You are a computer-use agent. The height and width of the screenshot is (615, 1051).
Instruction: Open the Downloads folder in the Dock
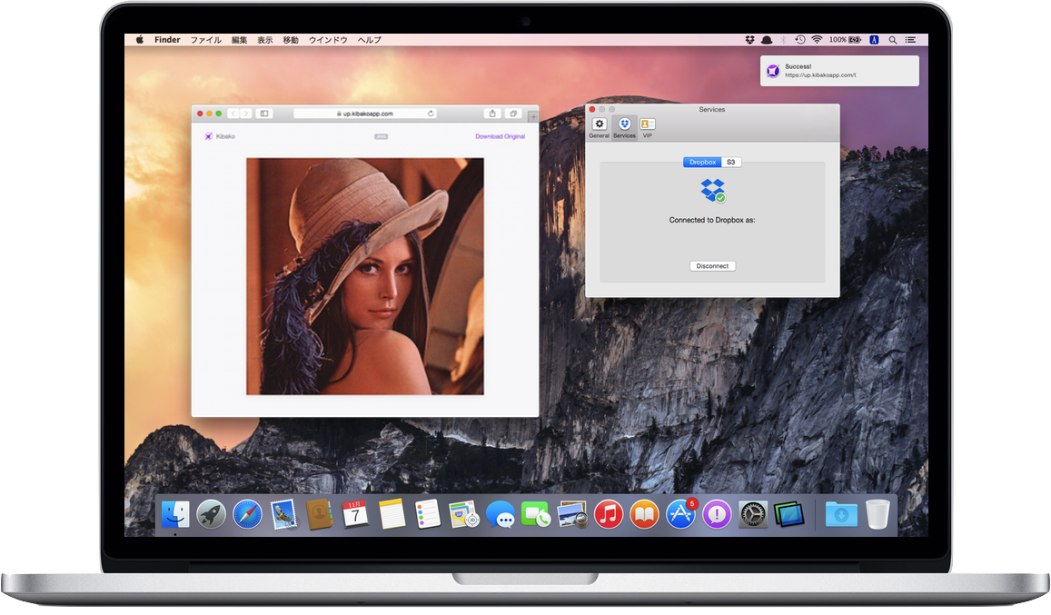[841, 515]
